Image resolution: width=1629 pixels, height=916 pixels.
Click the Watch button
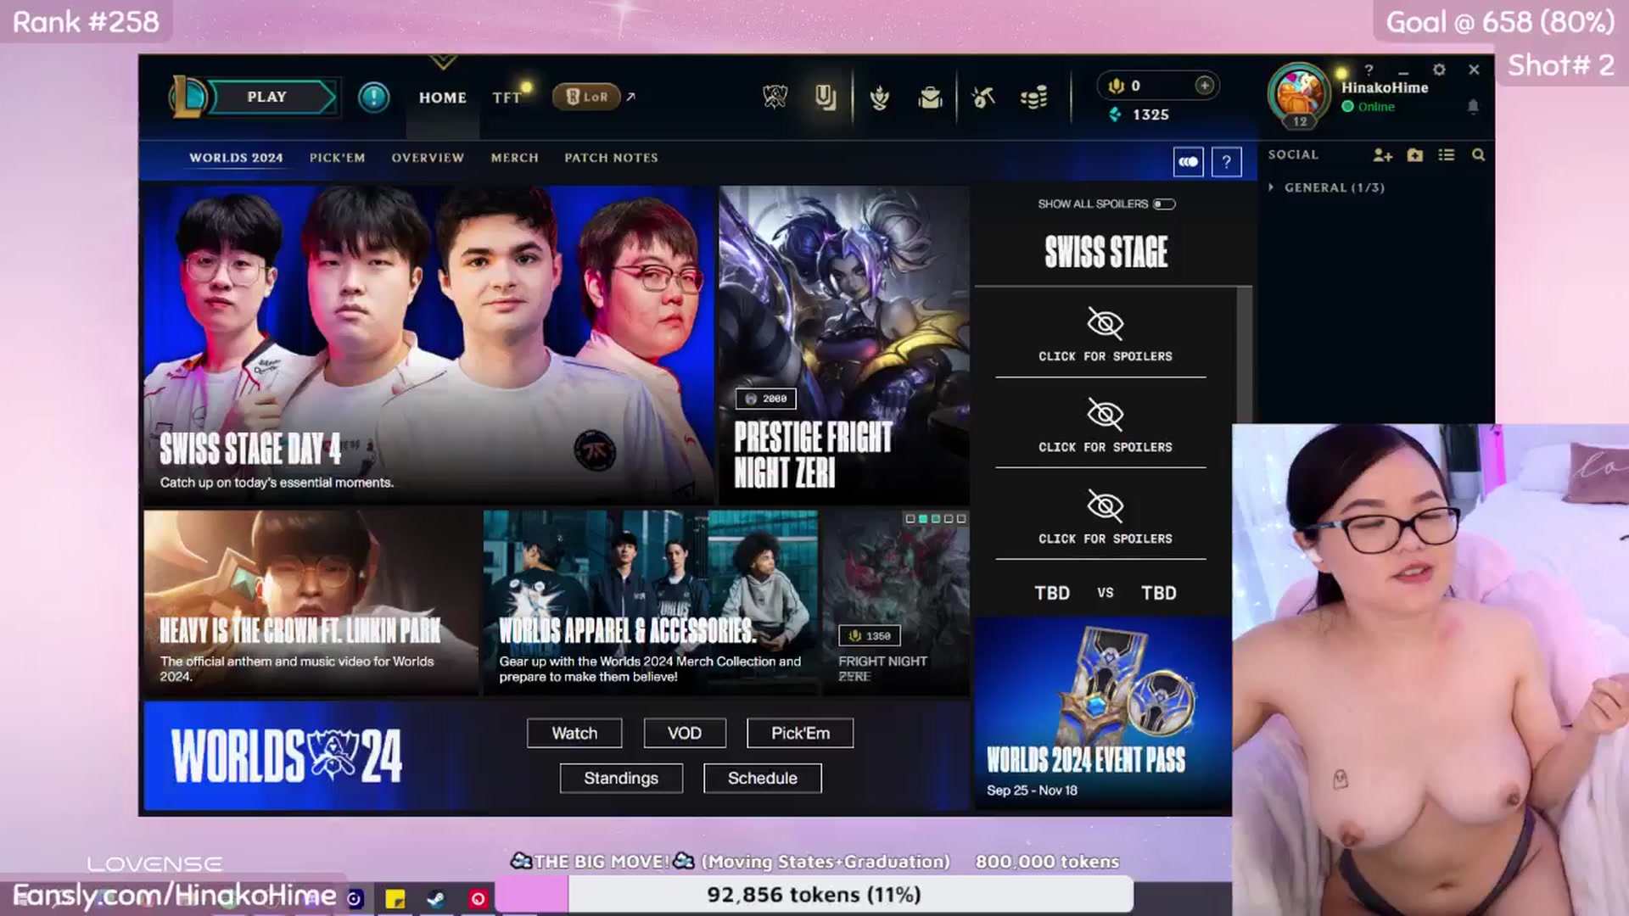click(574, 733)
